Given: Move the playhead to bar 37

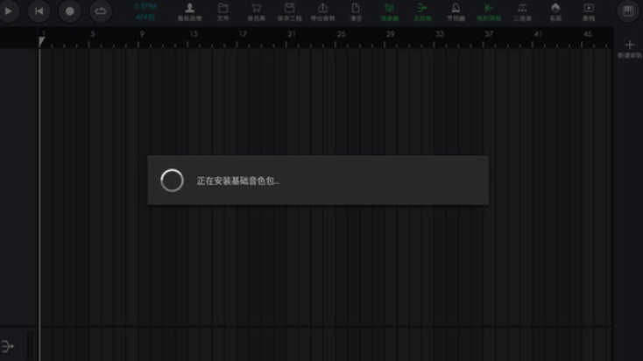Looking at the screenshot, I should pyautogui.click(x=489, y=34).
